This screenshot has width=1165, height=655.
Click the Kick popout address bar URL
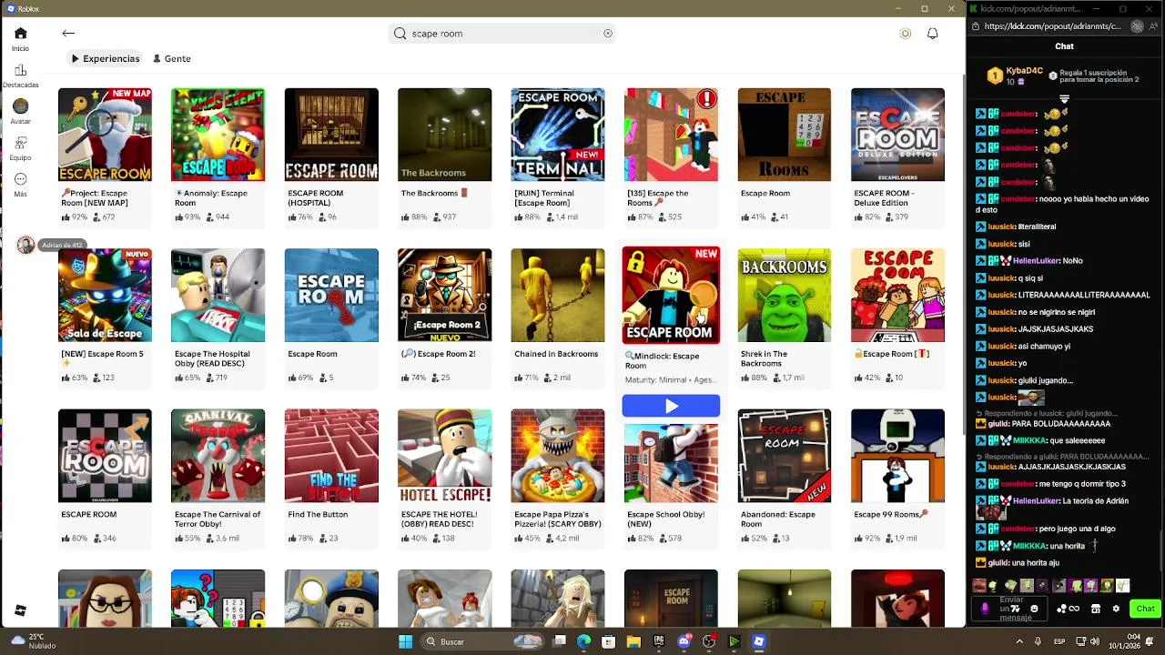coord(1052,26)
